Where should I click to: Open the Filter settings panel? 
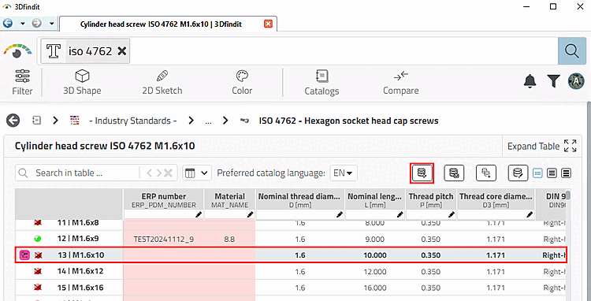(x=22, y=82)
